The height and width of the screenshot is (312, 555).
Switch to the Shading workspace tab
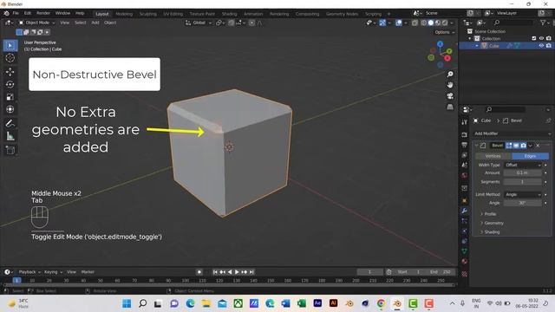click(229, 14)
